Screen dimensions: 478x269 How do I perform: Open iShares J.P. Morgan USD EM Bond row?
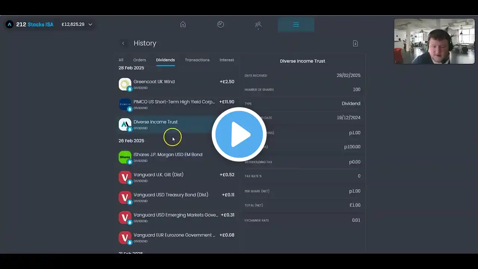[177, 157]
